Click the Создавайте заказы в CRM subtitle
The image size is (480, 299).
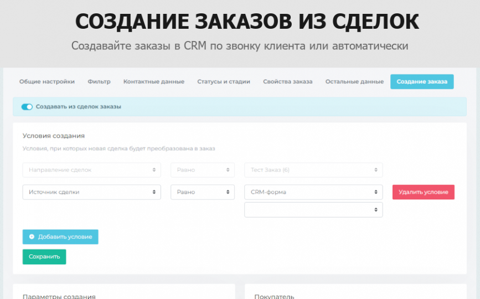[240, 46]
